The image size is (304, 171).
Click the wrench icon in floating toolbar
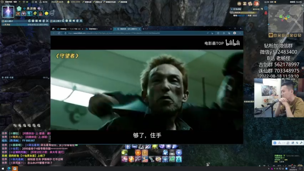click(301, 143)
